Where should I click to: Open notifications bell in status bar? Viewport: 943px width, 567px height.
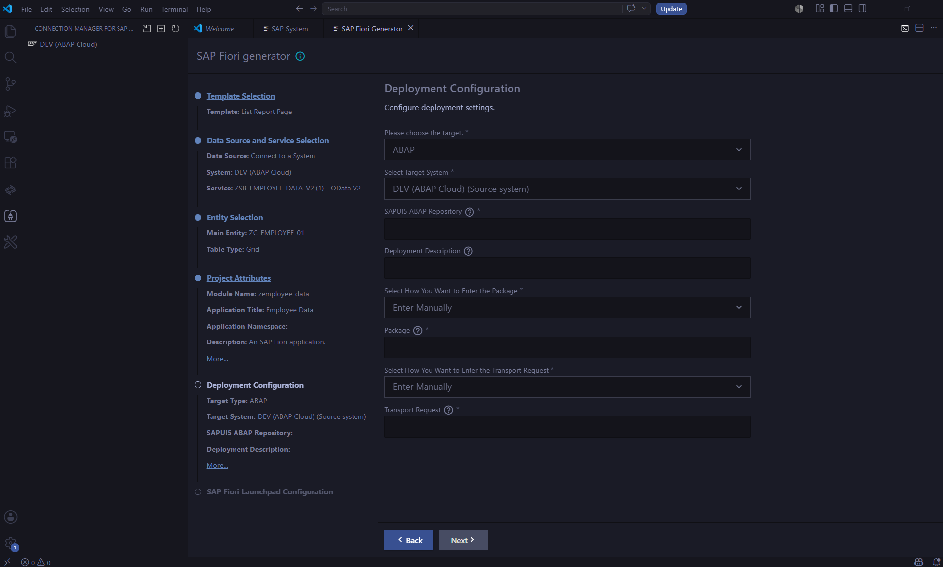[936, 562]
